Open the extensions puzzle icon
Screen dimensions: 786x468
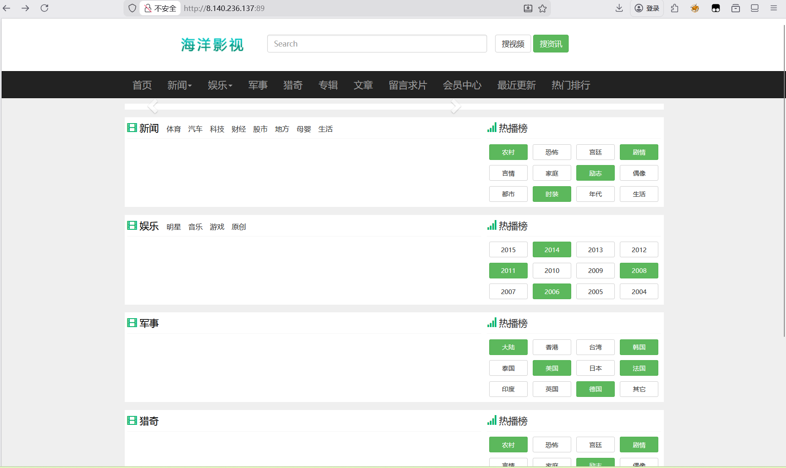coord(675,8)
